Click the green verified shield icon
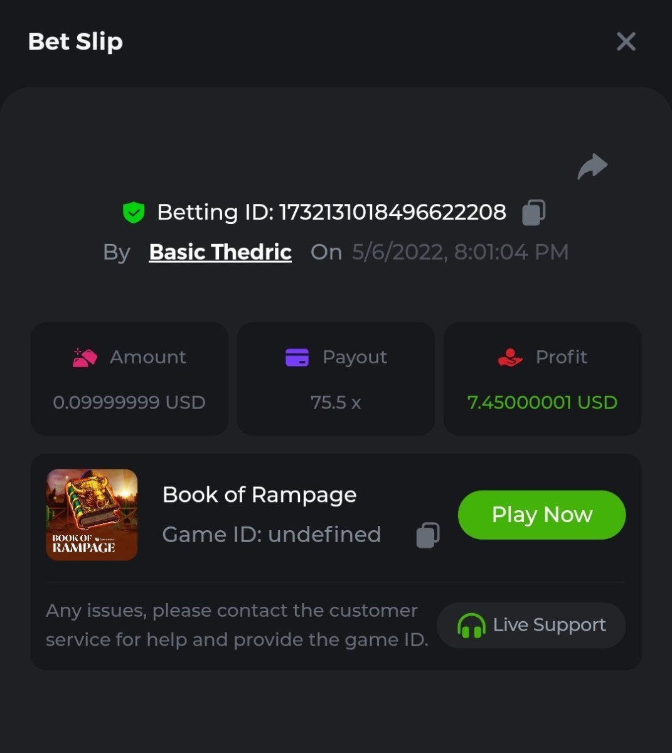Image resolution: width=672 pixels, height=753 pixels. (x=133, y=213)
